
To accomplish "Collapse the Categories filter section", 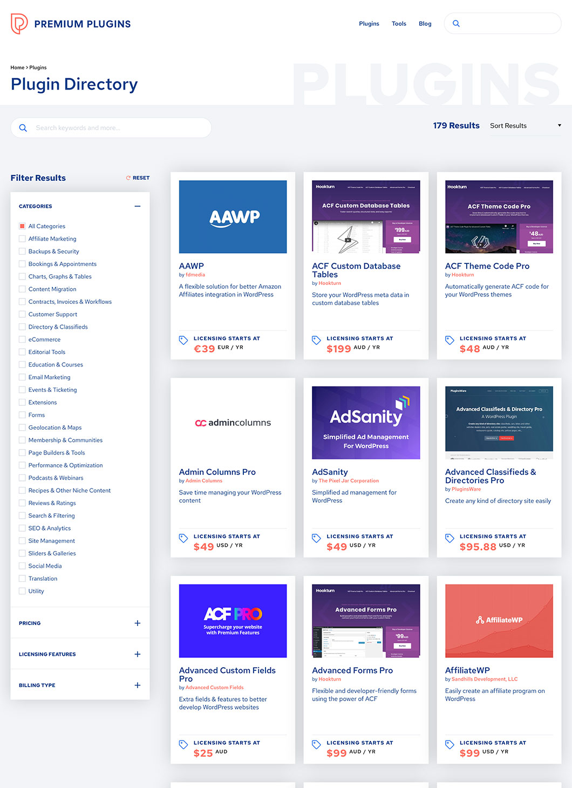I will point(138,206).
